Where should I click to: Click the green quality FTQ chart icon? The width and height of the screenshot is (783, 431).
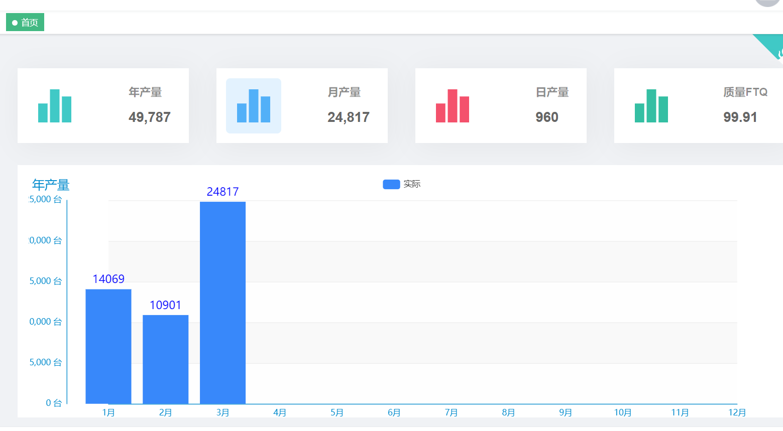tap(651, 106)
